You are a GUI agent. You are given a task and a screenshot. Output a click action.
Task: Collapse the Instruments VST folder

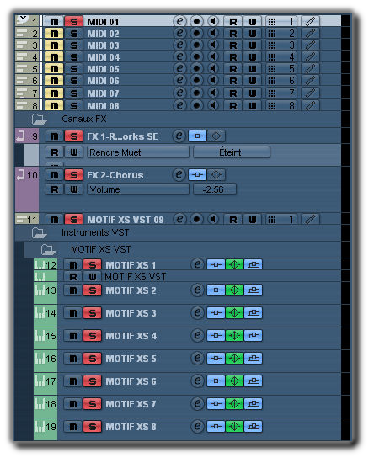(39, 232)
